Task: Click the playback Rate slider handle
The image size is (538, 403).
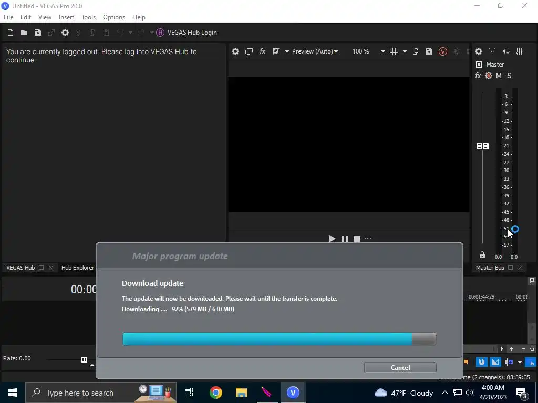Action: [84, 359]
